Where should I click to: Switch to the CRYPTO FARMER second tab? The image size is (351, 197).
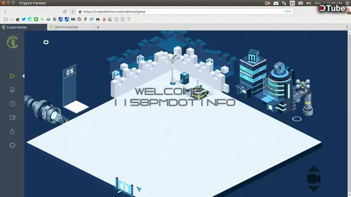(x=71, y=27)
